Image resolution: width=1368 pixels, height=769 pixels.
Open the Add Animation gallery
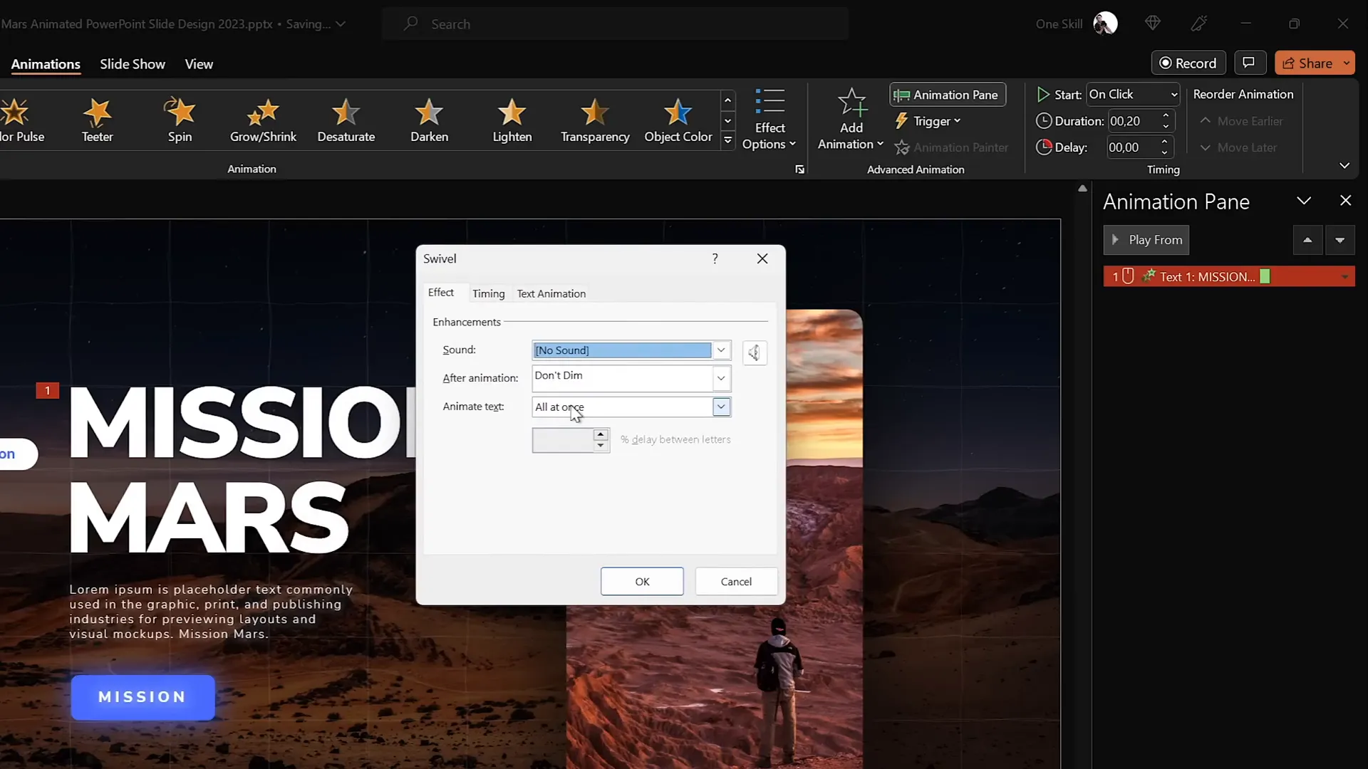851,120
